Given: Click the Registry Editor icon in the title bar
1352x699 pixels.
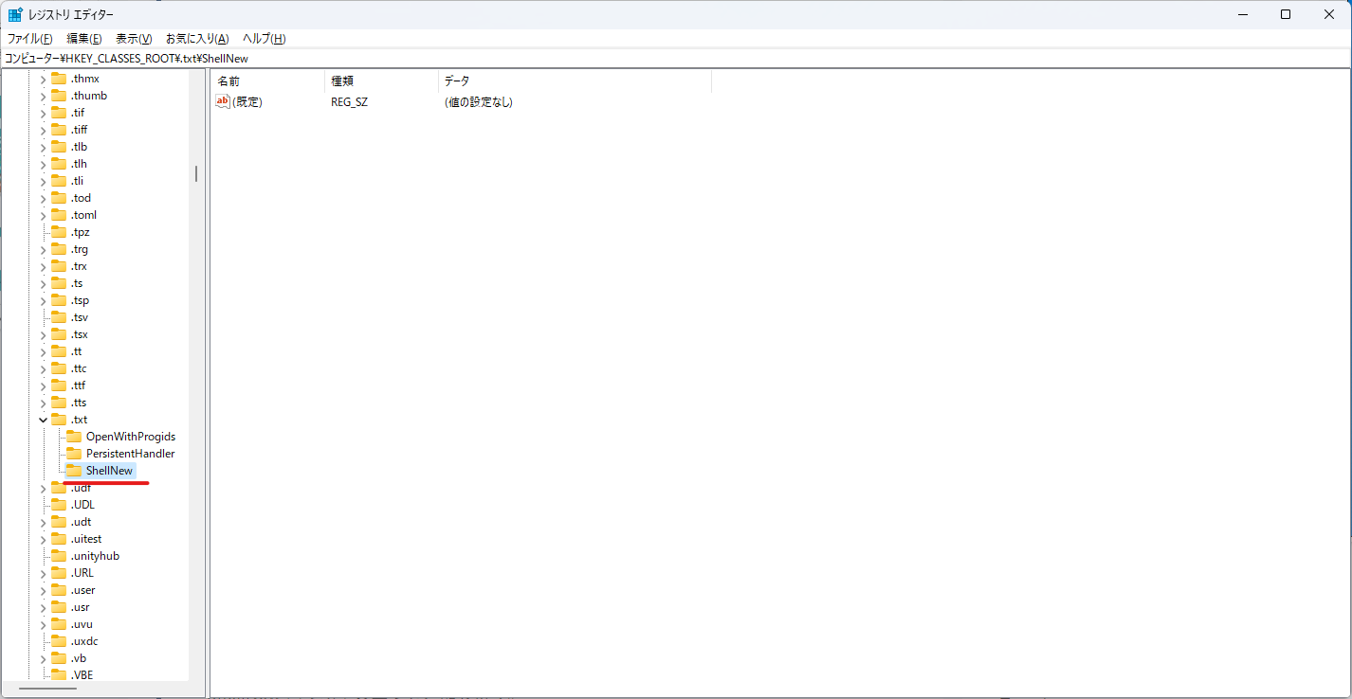Looking at the screenshot, I should [x=15, y=13].
